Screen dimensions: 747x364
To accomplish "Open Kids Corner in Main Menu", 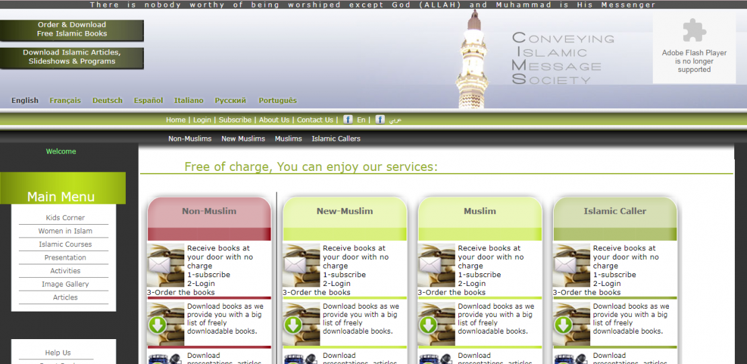I will tap(65, 218).
